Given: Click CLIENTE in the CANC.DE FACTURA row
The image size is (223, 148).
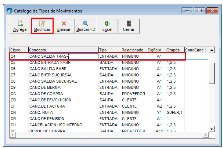Looking at the screenshot, I should coord(129,107).
